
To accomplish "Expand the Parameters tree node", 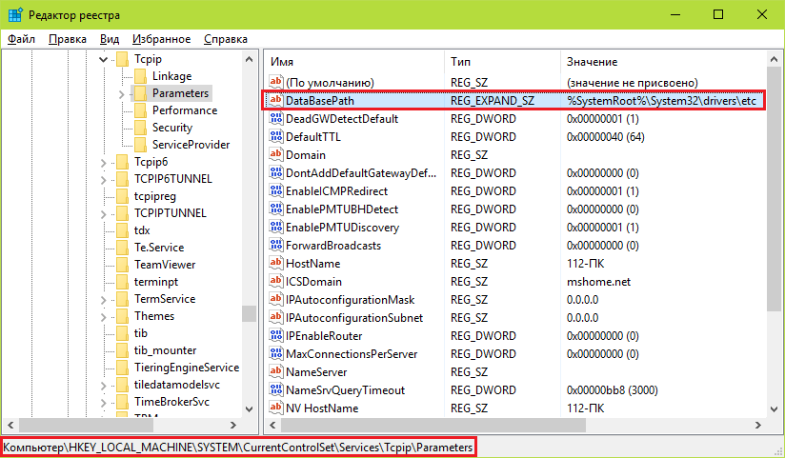I will point(122,93).
